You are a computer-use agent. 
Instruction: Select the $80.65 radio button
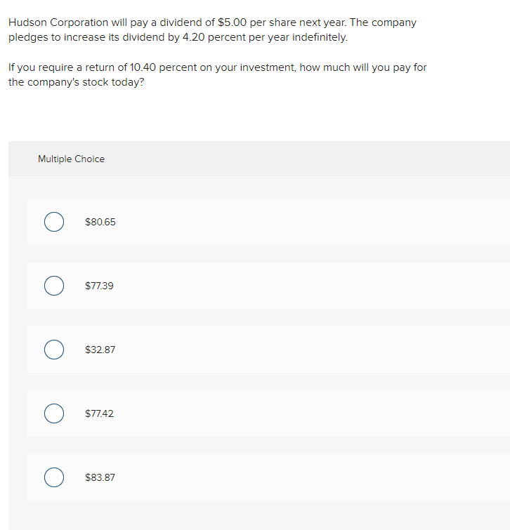tap(54, 222)
